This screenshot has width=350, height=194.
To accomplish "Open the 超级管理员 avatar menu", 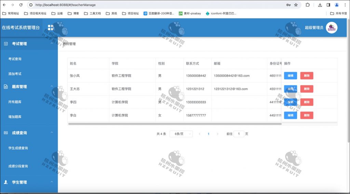I will [x=332, y=28].
